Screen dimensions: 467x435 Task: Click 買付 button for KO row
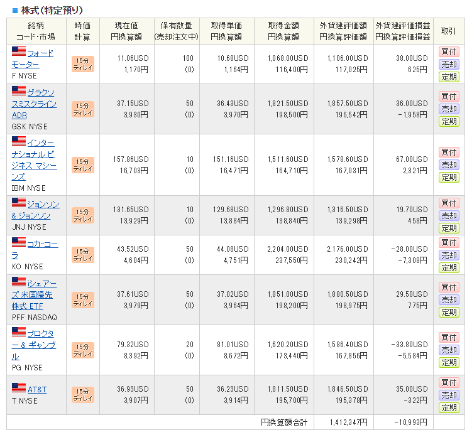tap(449, 242)
